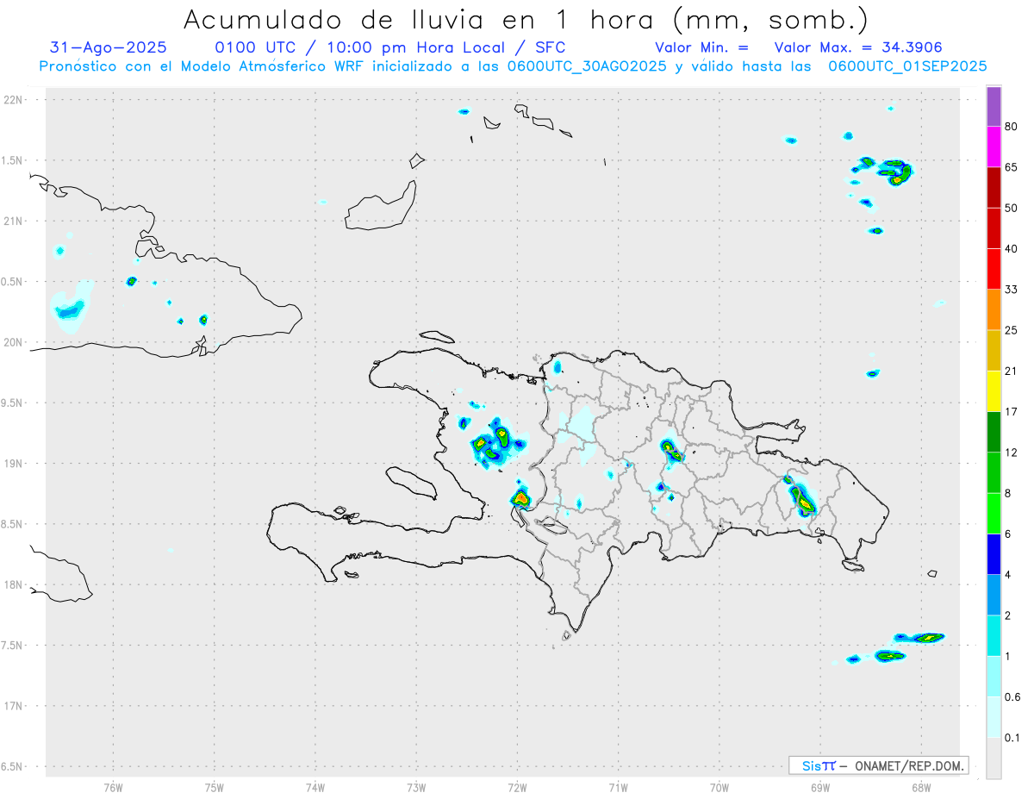The width and height of the screenshot is (1034, 799).
Task: Click the '18N' latitude label
Action: pyautogui.click(x=14, y=585)
